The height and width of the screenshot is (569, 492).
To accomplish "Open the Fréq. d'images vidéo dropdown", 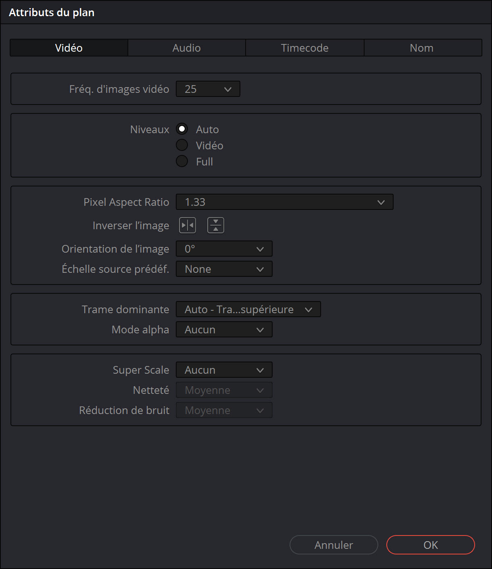I will [x=208, y=89].
